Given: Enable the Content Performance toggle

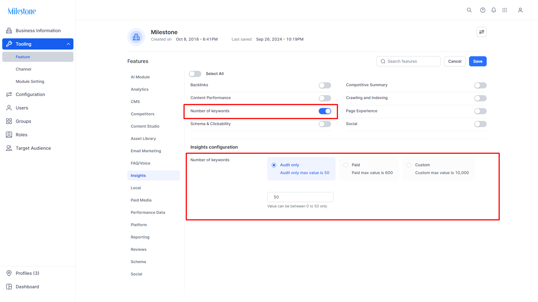Looking at the screenshot, I should tap(325, 98).
